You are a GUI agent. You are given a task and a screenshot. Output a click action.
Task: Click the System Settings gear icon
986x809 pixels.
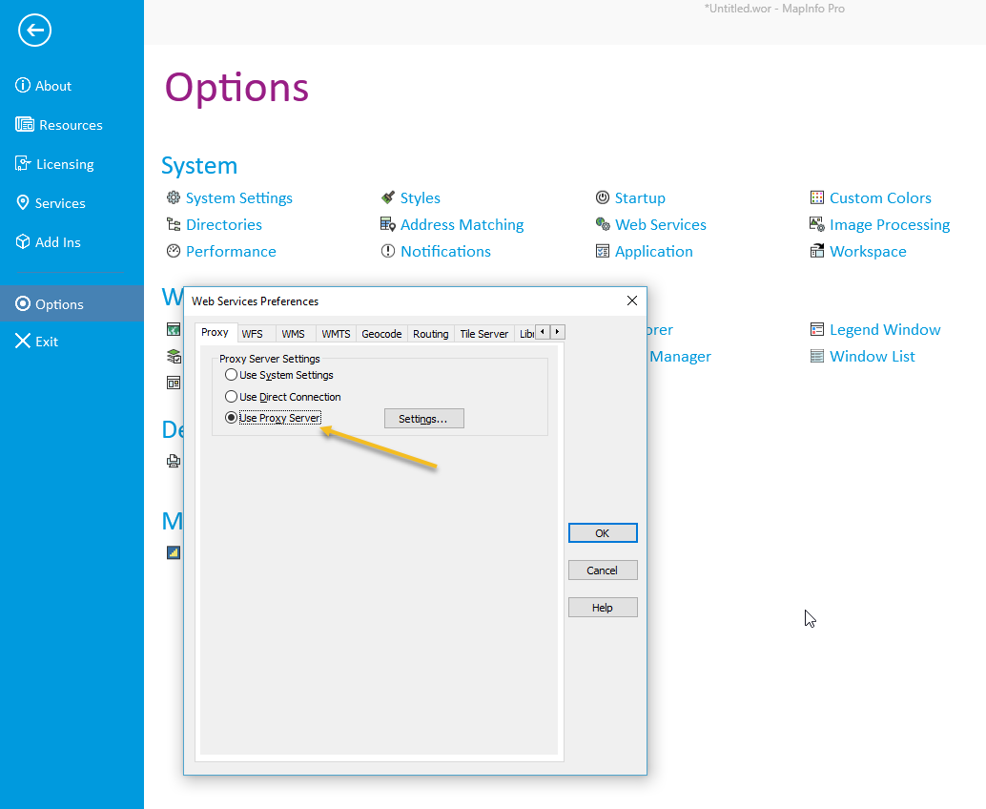[173, 197]
